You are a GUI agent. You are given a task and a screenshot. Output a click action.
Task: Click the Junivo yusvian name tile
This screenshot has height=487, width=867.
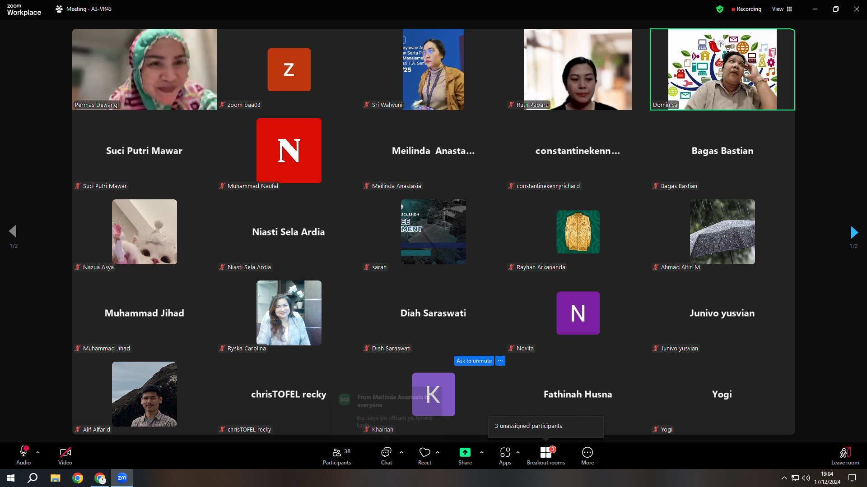(x=722, y=313)
